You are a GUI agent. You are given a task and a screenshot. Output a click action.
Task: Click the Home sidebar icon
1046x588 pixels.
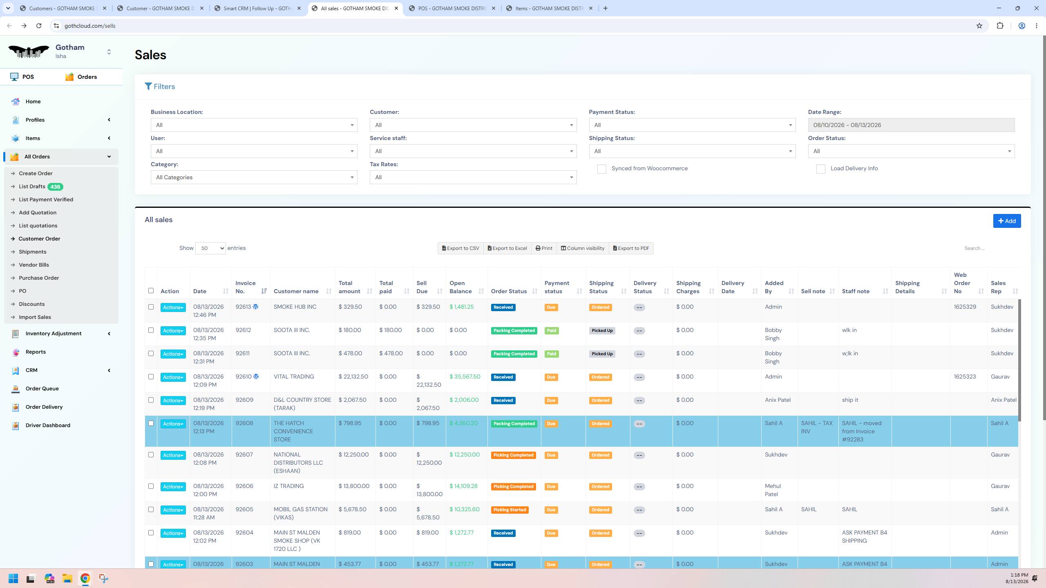(16, 102)
